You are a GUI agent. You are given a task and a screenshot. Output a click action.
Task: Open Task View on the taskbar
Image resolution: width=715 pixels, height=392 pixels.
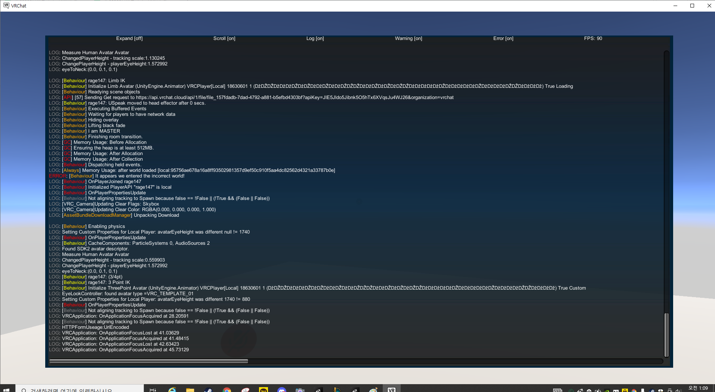pos(153,389)
